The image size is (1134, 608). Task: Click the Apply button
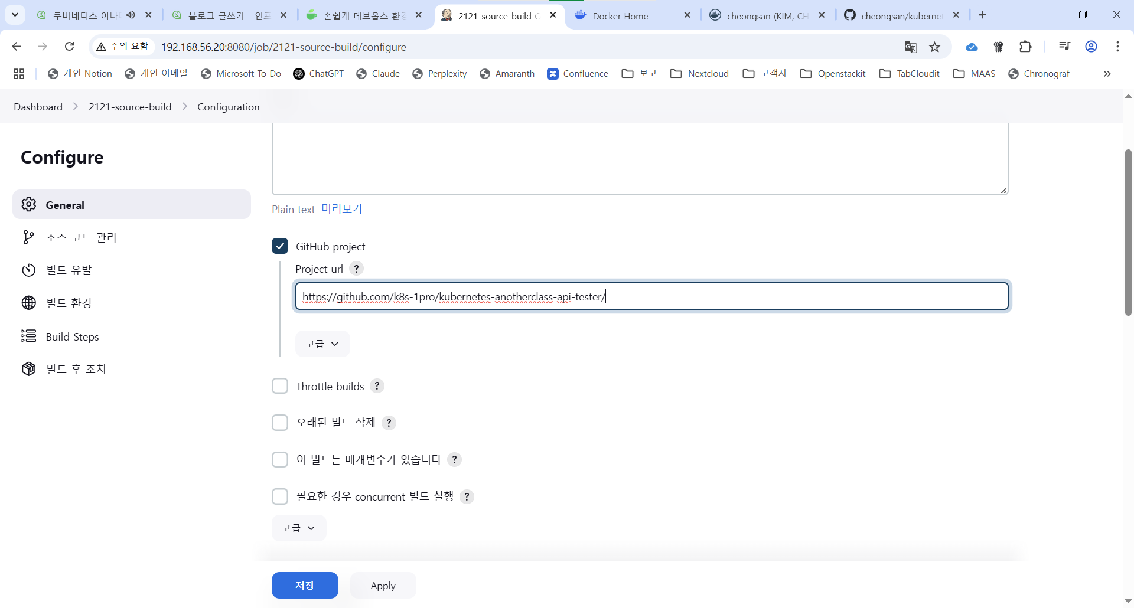[x=383, y=585]
